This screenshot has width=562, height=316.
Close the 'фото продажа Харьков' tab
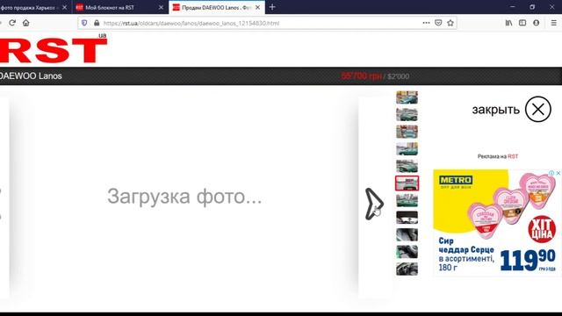(x=64, y=7)
